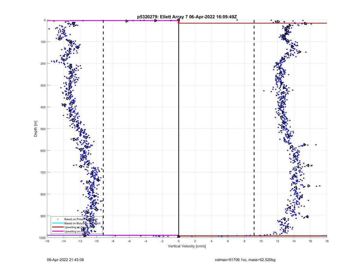Click the x-axis tick label '2'
This screenshot has height=267, width=361.
195,241
